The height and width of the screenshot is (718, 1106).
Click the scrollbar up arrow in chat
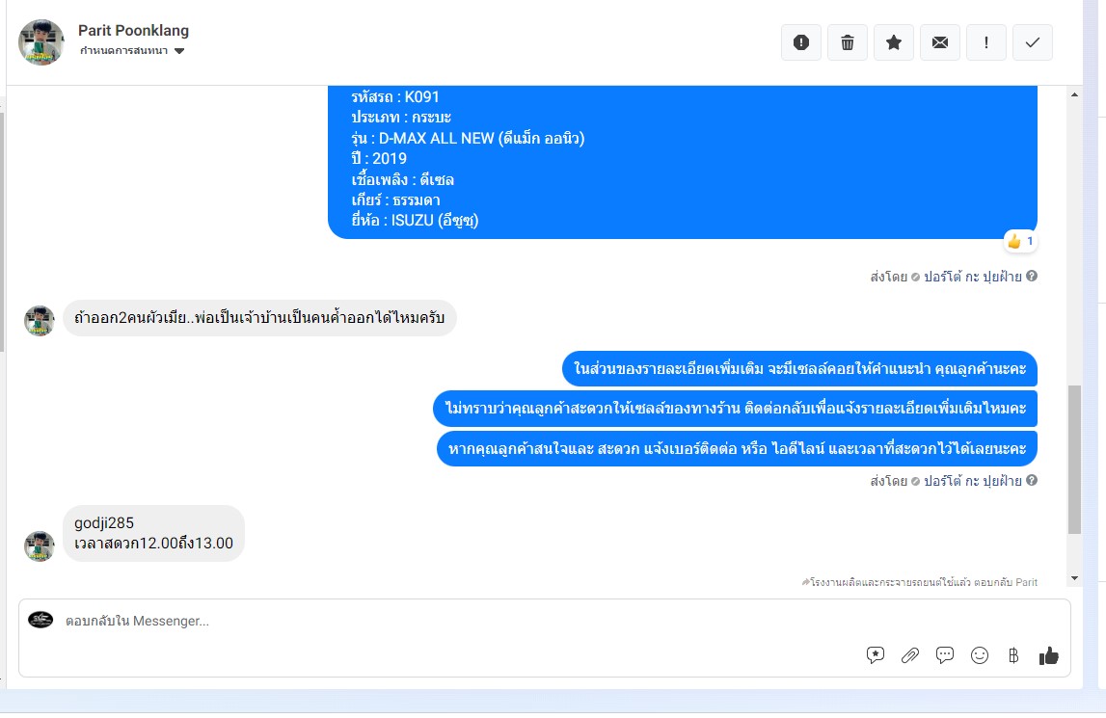point(1074,94)
